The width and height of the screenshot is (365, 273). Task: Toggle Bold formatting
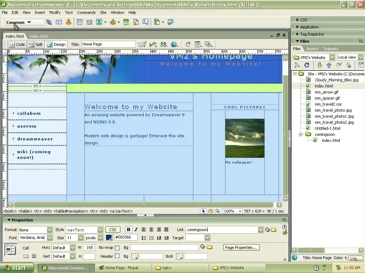[128, 230]
